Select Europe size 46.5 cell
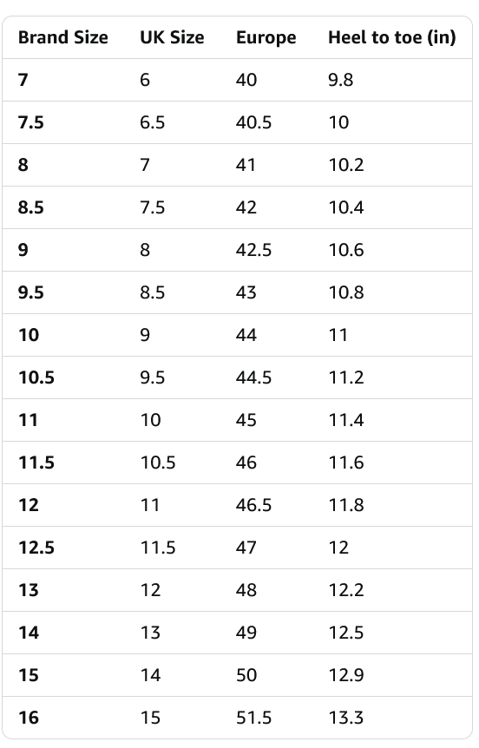The height and width of the screenshot is (748, 479). [253, 505]
